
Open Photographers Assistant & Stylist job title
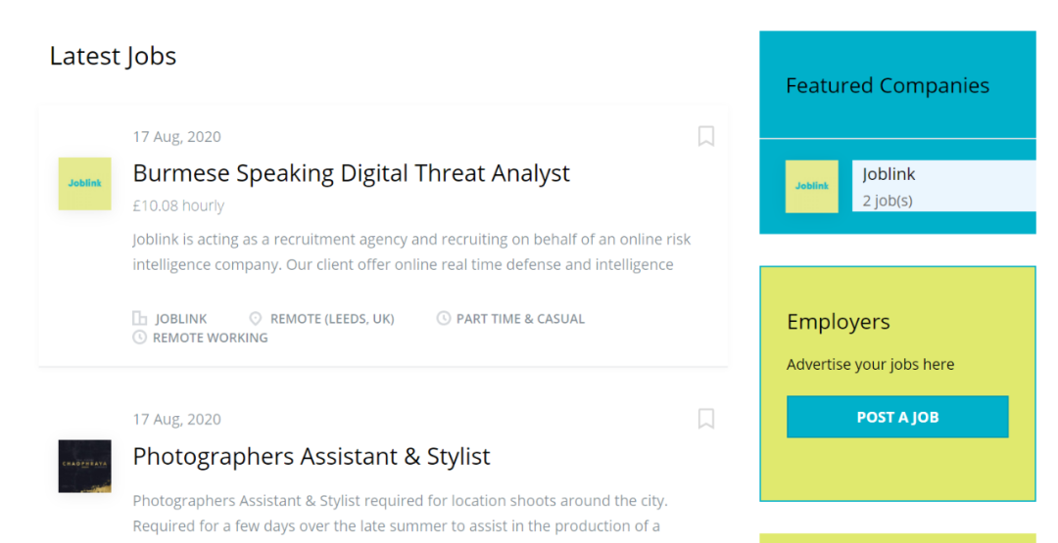312,456
